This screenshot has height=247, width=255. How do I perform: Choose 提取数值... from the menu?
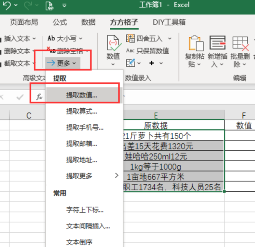(x=84, y=95)
